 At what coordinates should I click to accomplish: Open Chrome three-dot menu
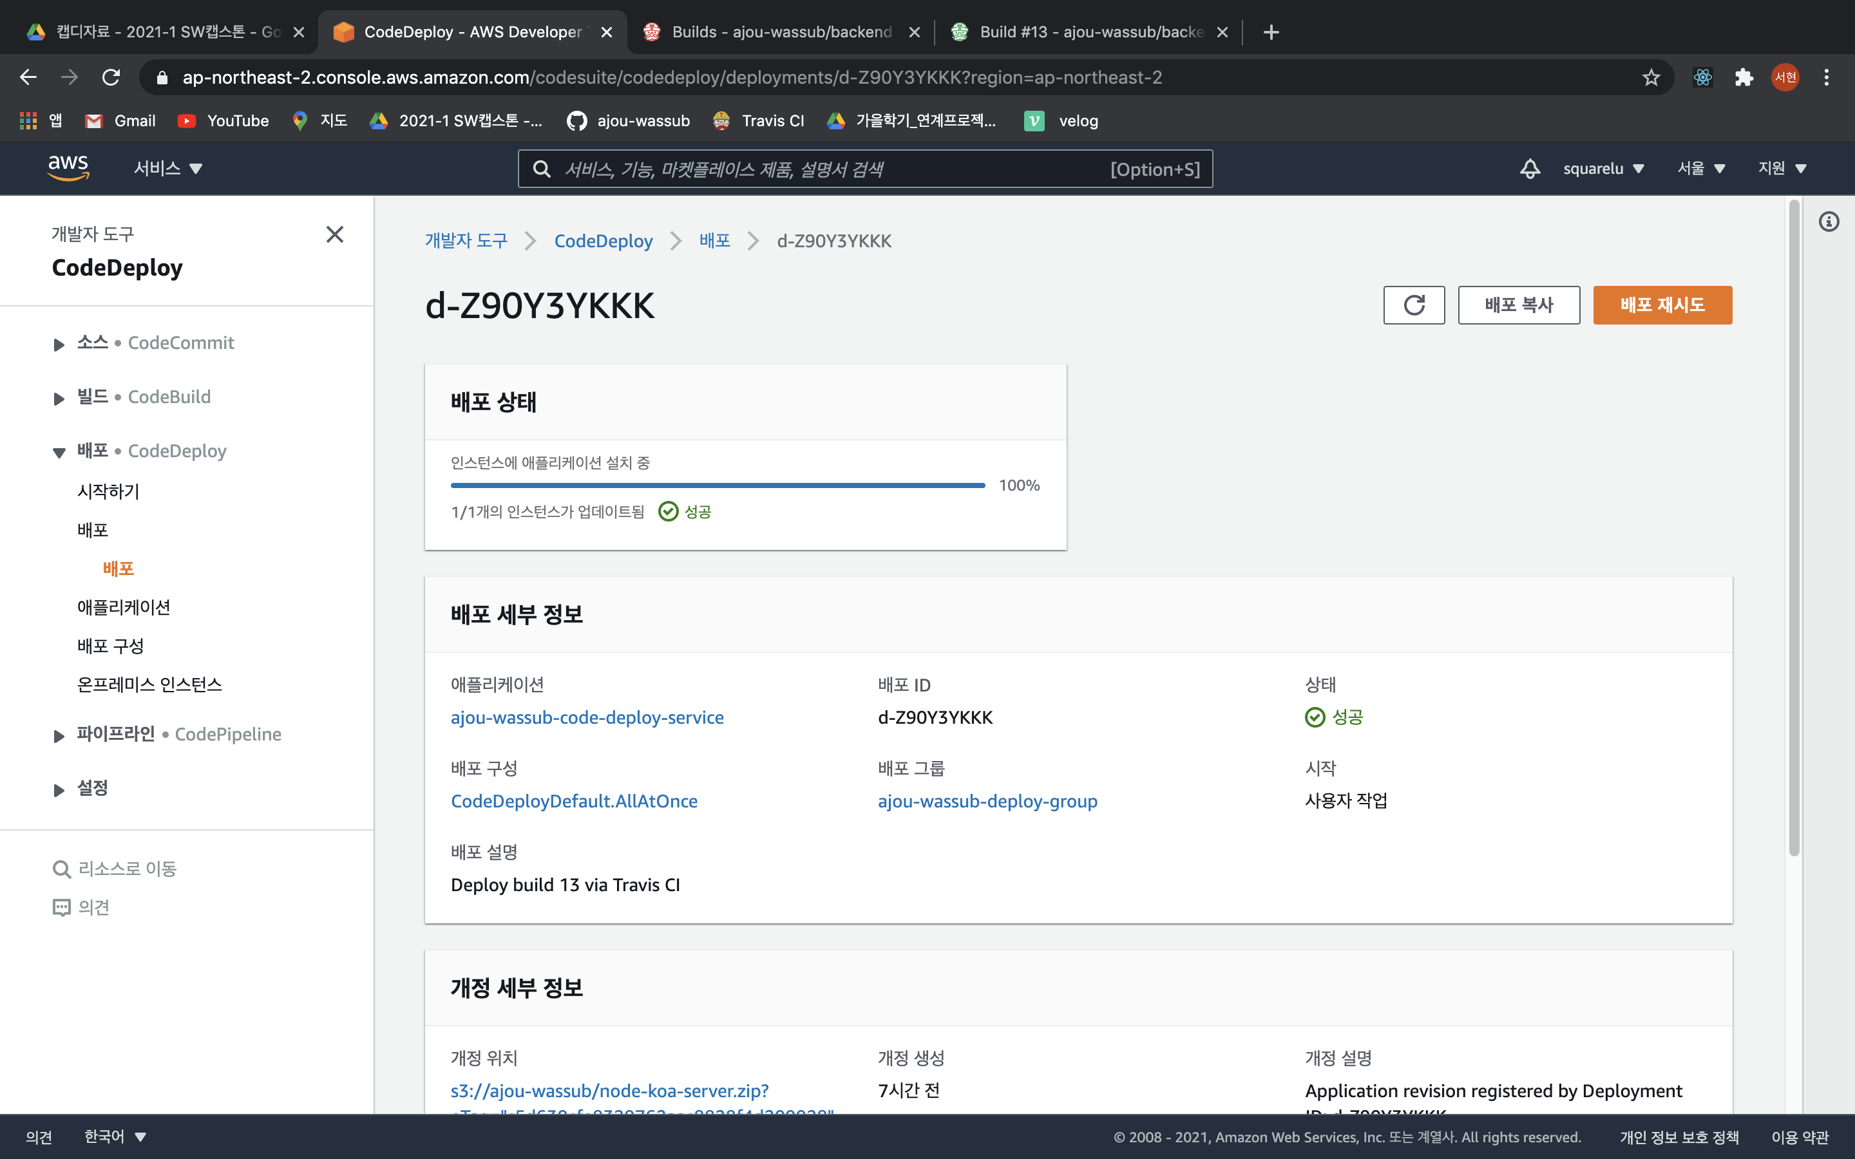pyautogui.click(x=1827, y=77)
